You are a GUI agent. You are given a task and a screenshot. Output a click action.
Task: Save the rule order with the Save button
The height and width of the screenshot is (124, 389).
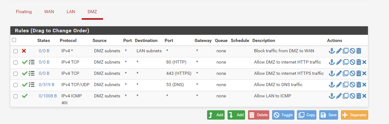click(329, 115)
